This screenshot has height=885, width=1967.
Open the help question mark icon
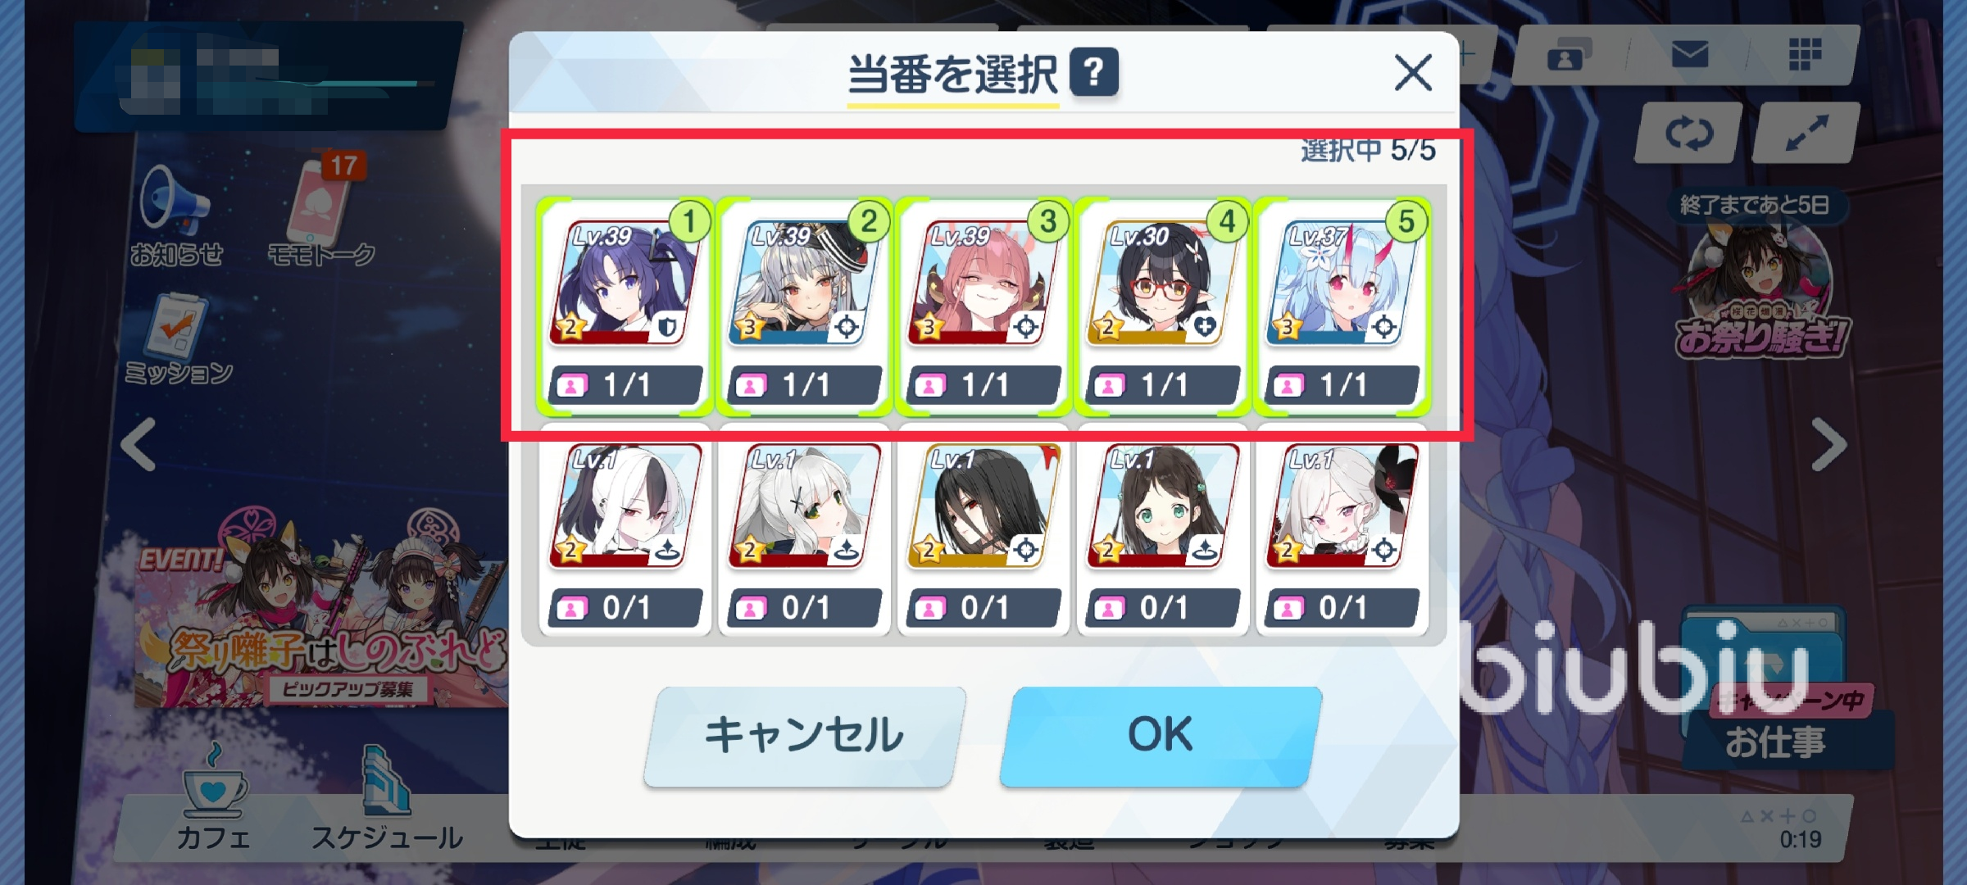1094,72
